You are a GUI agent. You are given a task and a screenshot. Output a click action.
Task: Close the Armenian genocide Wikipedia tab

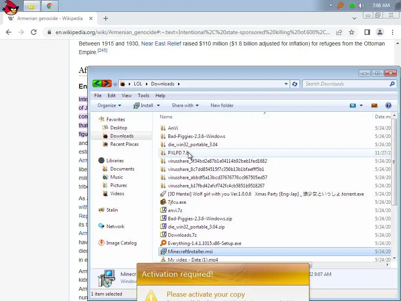point(91,18)
